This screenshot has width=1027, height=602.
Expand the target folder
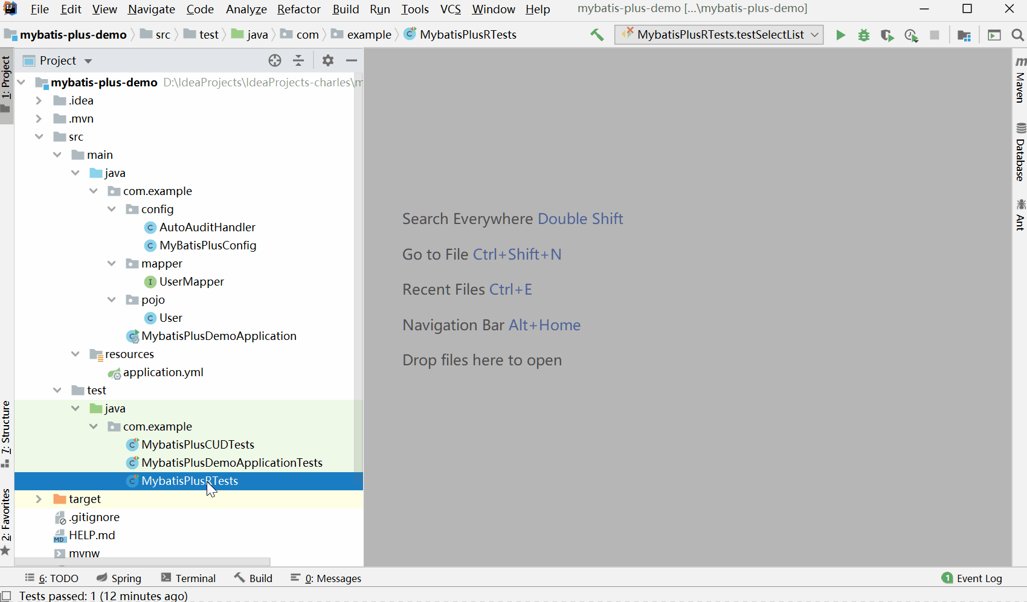pos(39,499)
